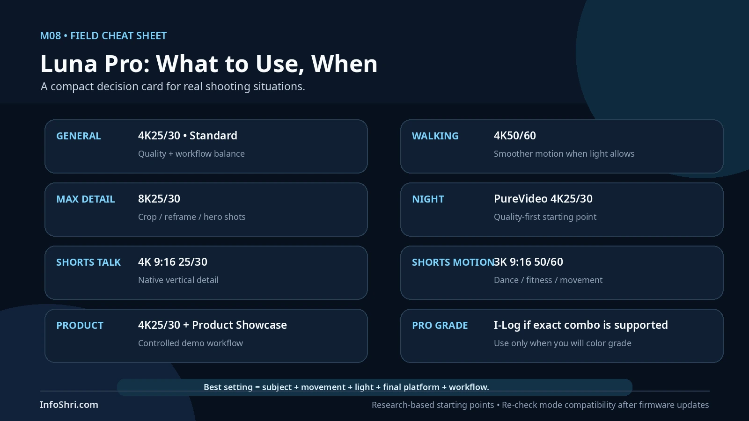Click the 'Best setting = subject + movement...' banner text
The height and width of the screenshot is (421, 749).
point(346,387)
